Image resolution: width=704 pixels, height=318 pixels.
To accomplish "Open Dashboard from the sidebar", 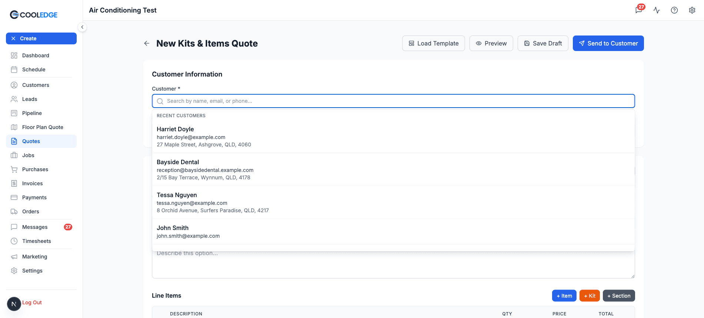I will [x=41, y=55].
